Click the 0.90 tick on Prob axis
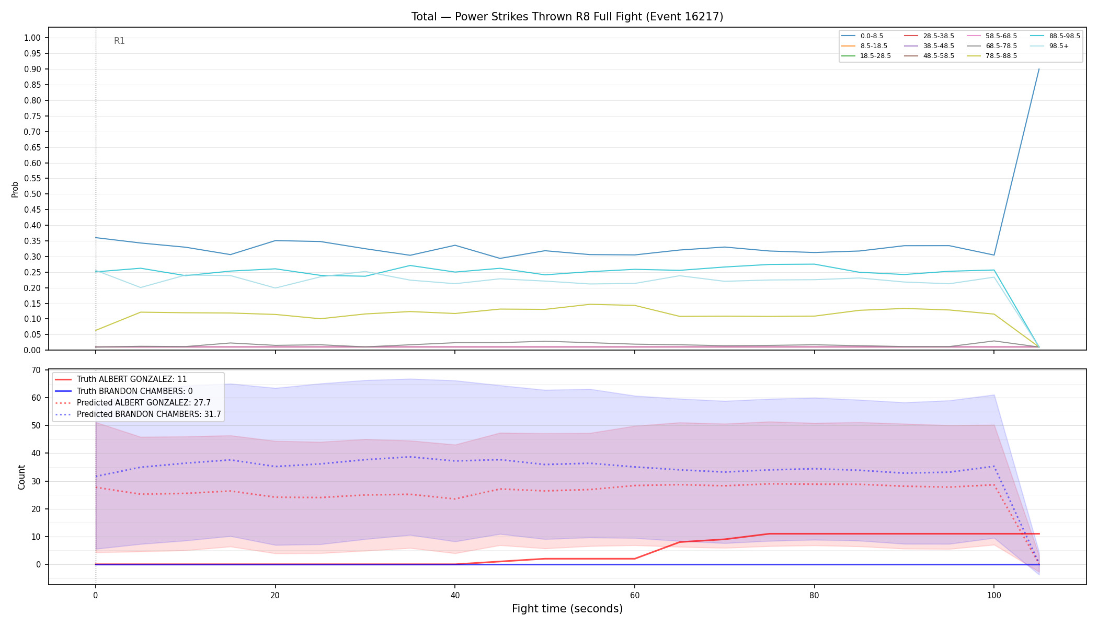The width and height of the screenshot is (1098, 627). [x=32, y=69]
